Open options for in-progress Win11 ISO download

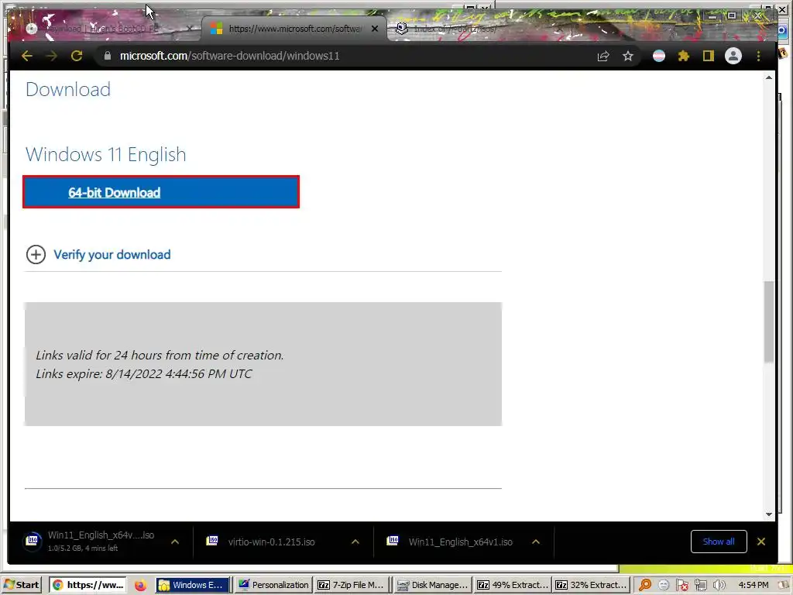(175, 542)
